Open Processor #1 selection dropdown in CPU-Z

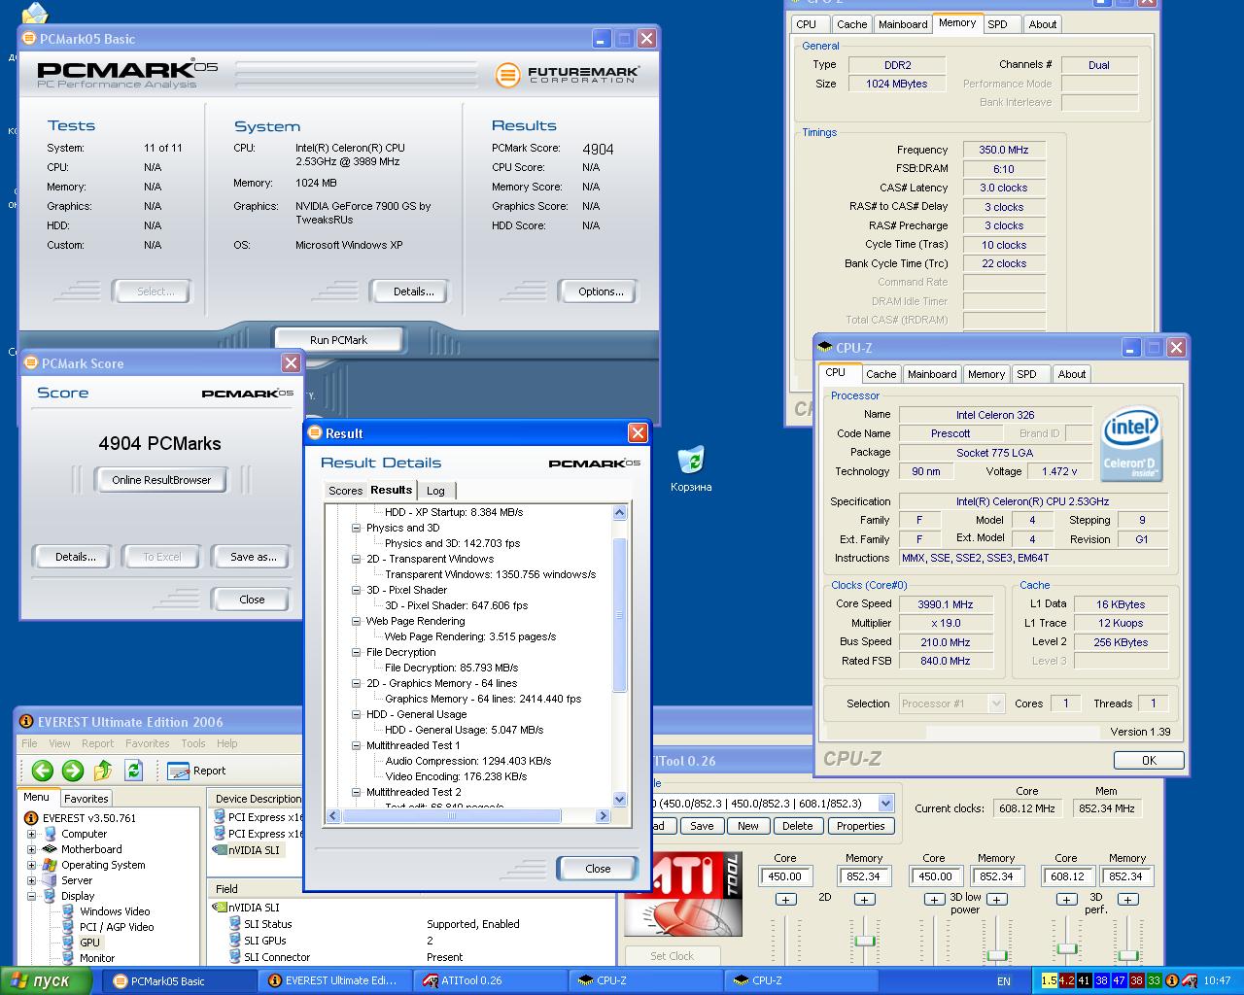click(x=996, y=703)
